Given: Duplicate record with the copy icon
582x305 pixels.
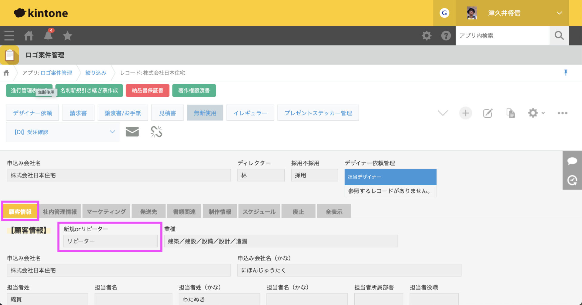Looking at the screenshot, I should 511,113.
